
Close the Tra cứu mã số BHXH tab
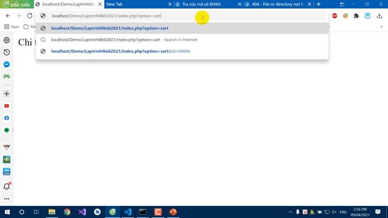click(239, 4)
